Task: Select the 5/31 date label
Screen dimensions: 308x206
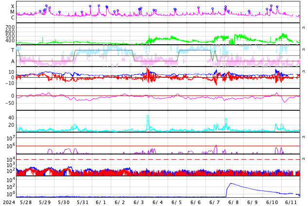Action: [83, 202]
